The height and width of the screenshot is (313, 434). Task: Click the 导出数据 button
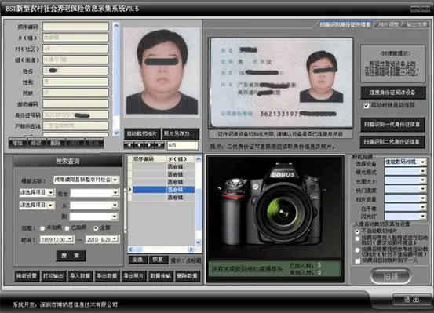(x=107, y=276)
